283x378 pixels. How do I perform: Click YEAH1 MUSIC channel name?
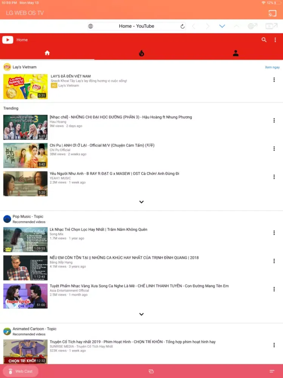pyautogui.click(x=60, y=178)
